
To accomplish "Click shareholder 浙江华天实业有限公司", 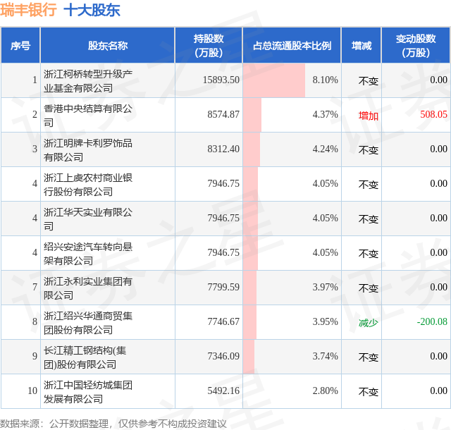I will tap(88, 219).
